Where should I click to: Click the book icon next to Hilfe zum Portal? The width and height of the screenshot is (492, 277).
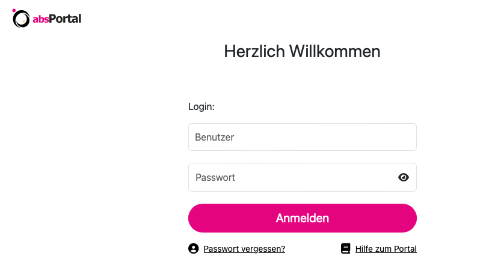click(345, 249)
